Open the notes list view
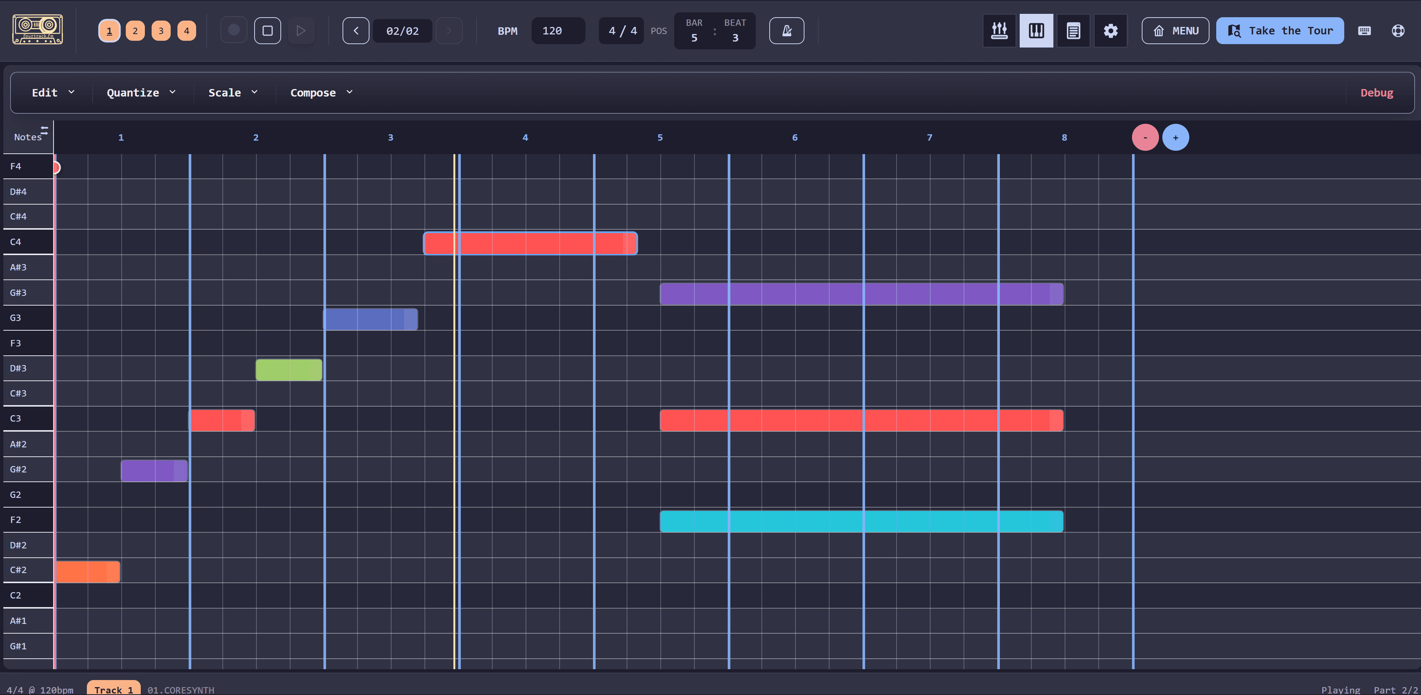The image size is (1421, 695). [x=1073, y=30]
